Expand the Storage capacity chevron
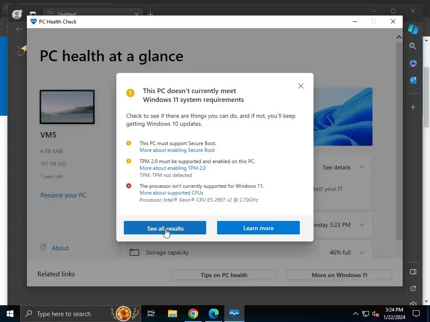Image resolution: width=430 pixels, height=322 pixels. click(x=362, y=252)
